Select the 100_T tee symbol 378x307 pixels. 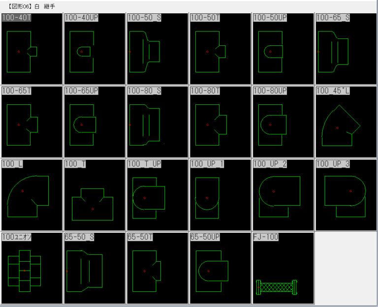tap(94, 195)
